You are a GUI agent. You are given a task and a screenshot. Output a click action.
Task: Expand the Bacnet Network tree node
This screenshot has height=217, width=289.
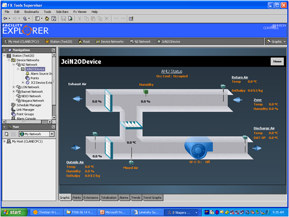(14, 91)
